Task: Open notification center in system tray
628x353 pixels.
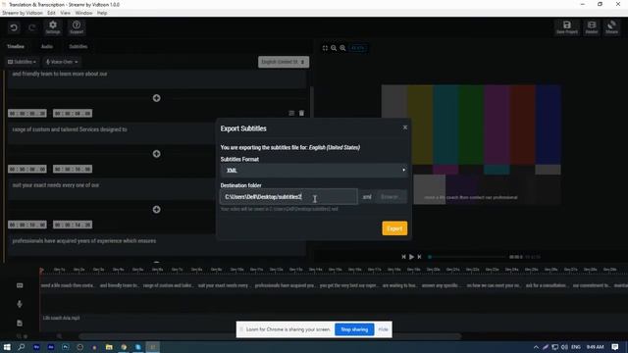Action: (615, 347)
